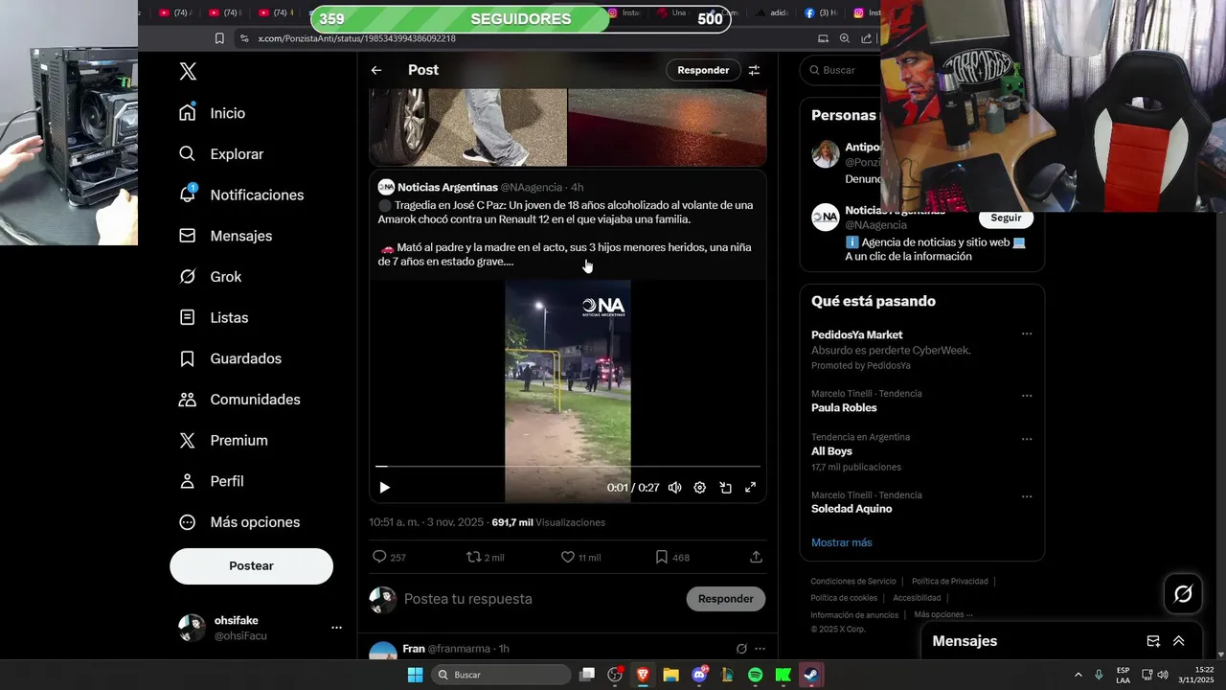This screenshot has height=690, width=1226.
Task: Click the browser zoom magnifier icon
Action: (844, 38)
